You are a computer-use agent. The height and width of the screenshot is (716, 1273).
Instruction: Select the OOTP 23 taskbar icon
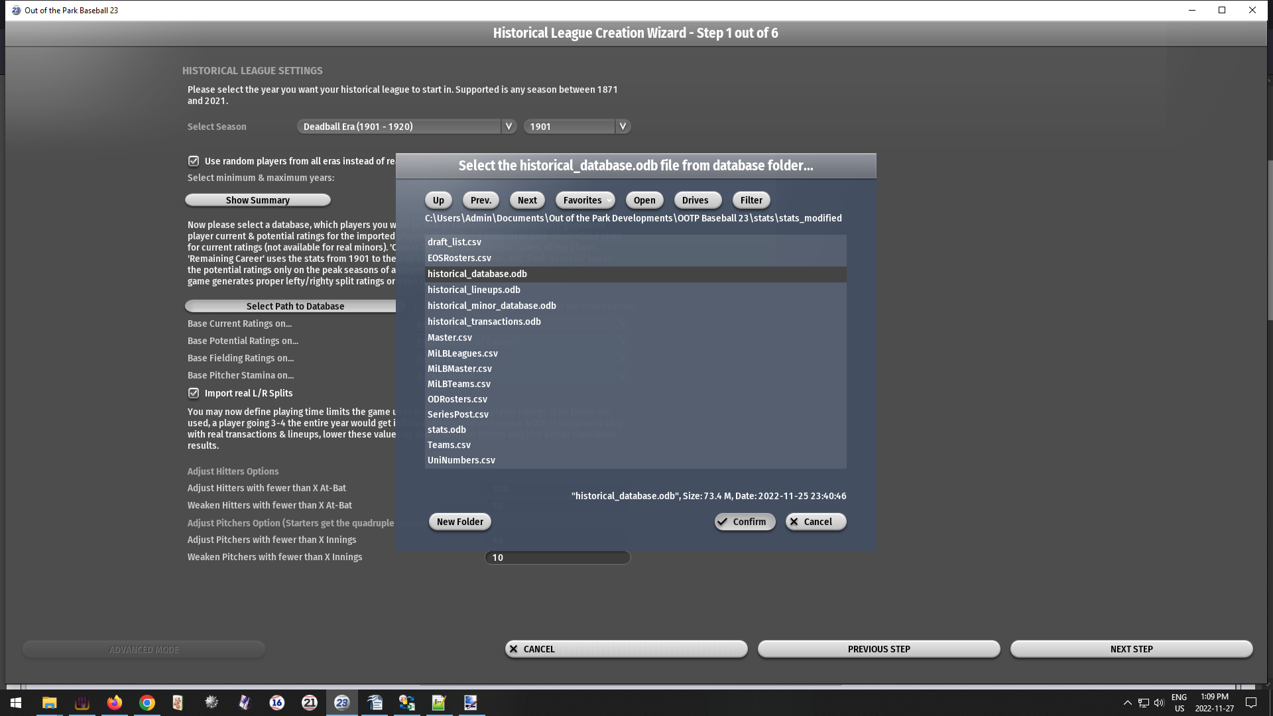pyautogui.click(x=342, y=703)
